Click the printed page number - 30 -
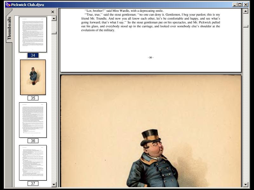The image size is (254, 190). click(150, 58)
